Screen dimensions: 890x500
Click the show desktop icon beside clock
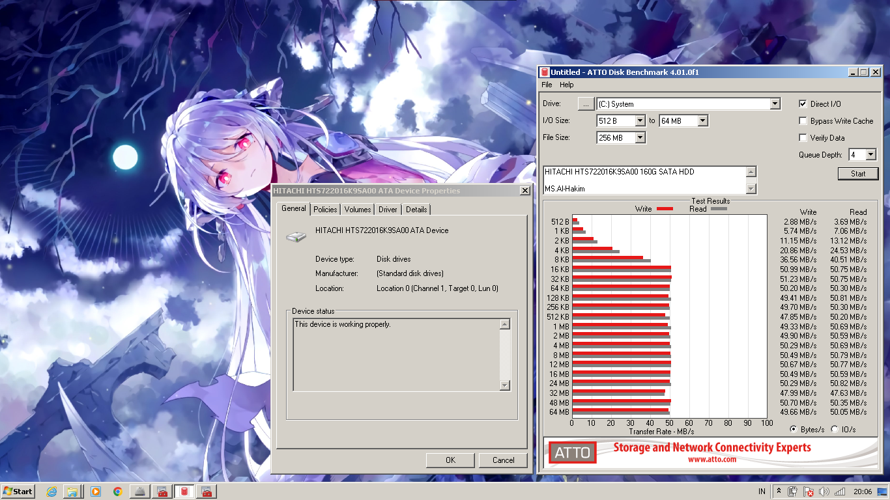pos(882,492)
